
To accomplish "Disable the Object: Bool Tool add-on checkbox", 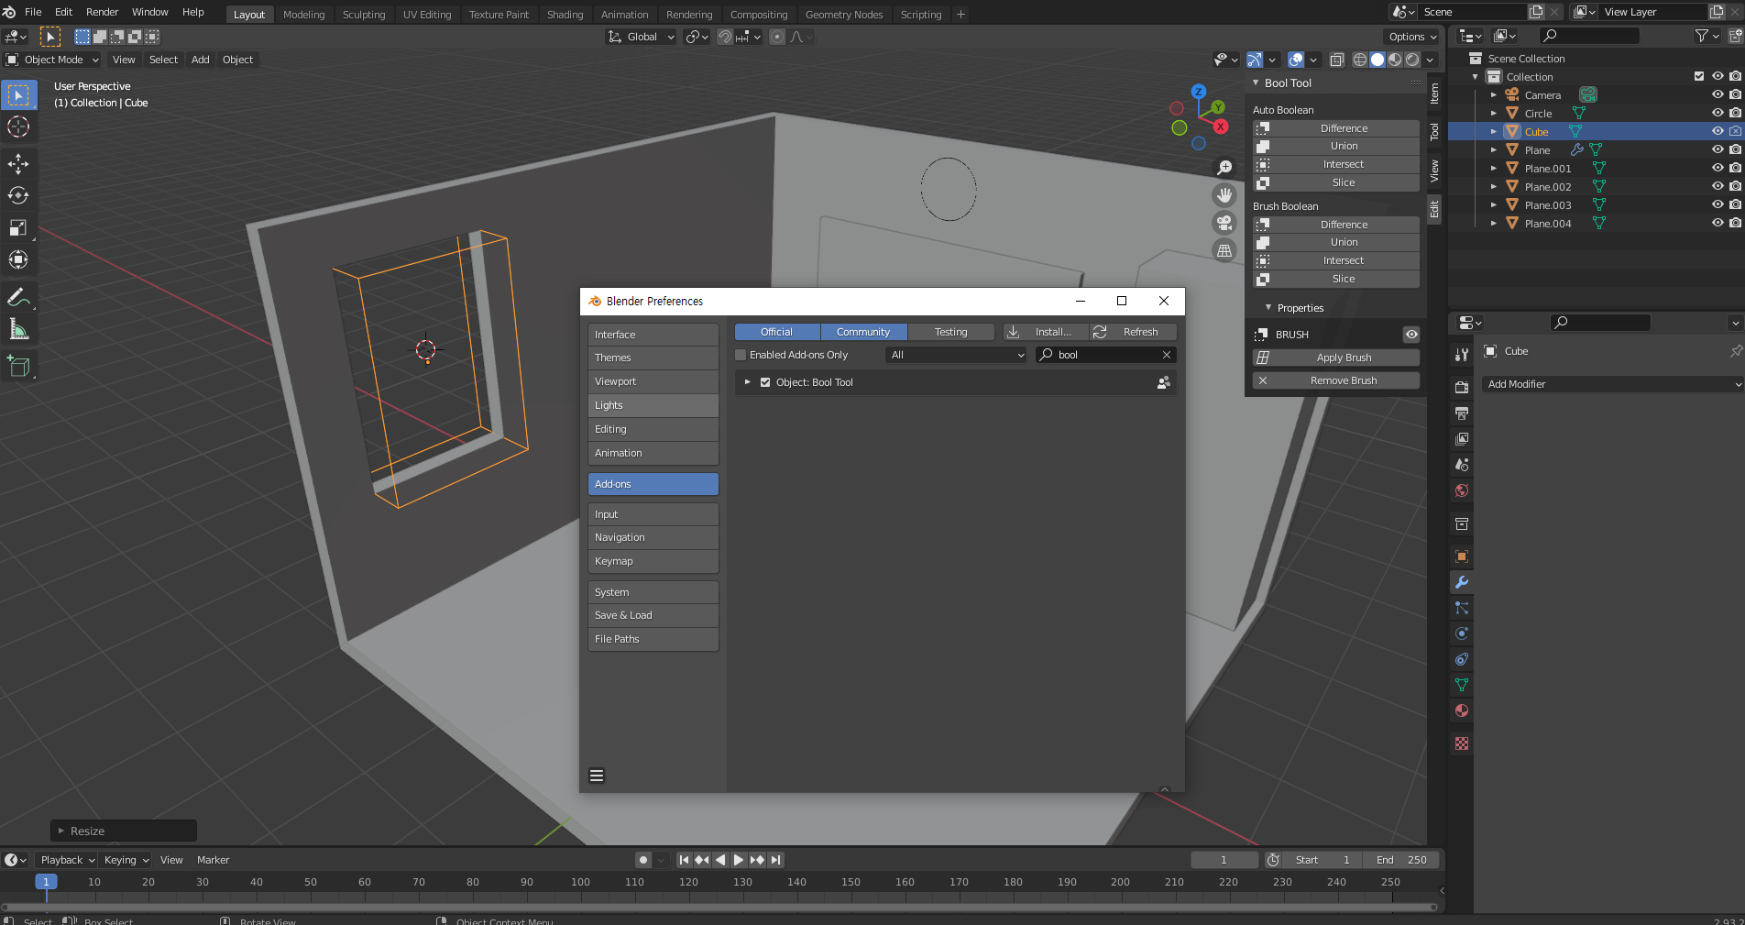I will pyautogui.click(x=765, y=382).
